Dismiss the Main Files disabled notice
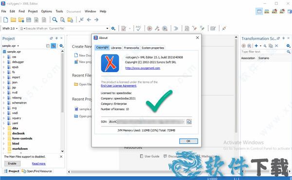Screen dimensions: 292x180 click(x=61, y=157)
